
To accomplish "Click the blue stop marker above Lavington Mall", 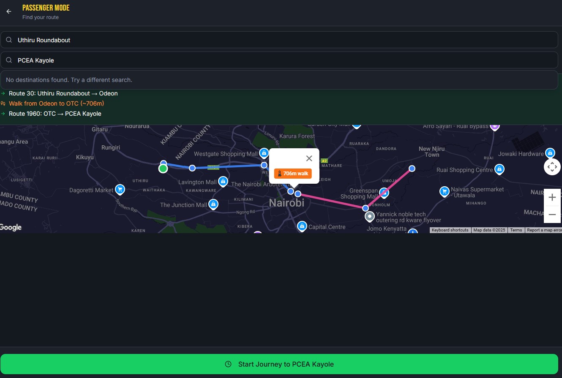I will click(192, 168).
